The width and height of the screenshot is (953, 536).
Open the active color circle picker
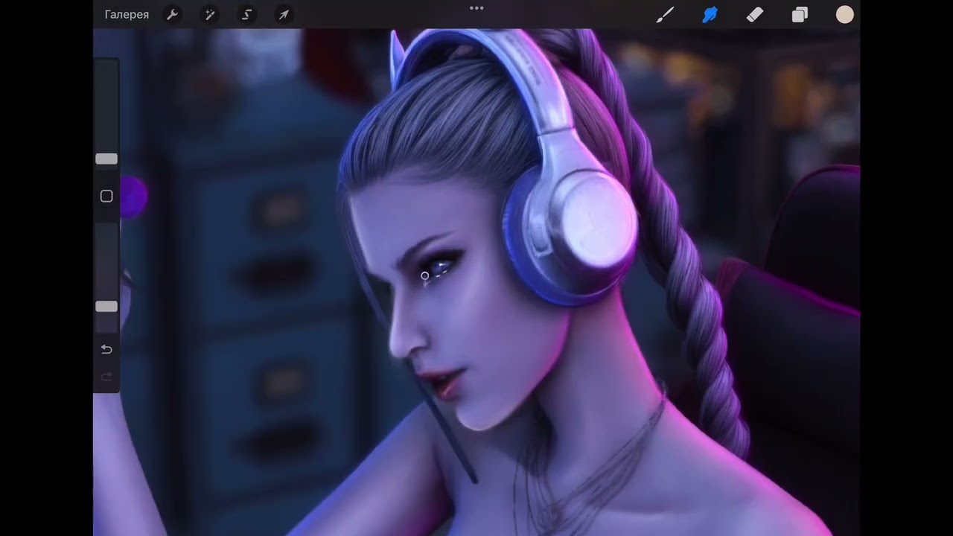[x=844, y=14]
